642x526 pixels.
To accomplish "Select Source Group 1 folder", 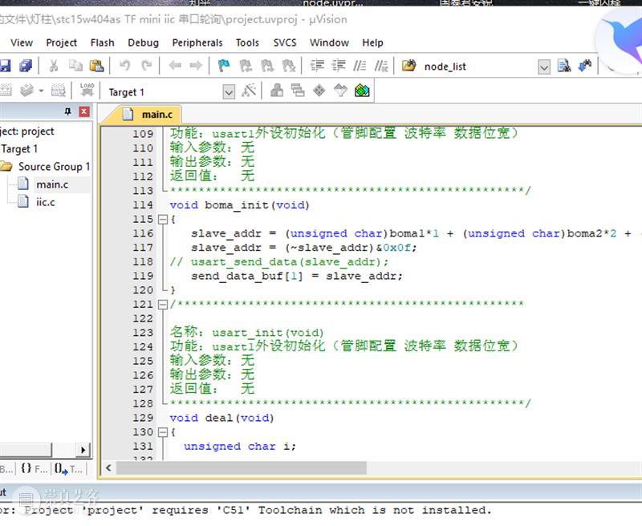I will (54, 167).
